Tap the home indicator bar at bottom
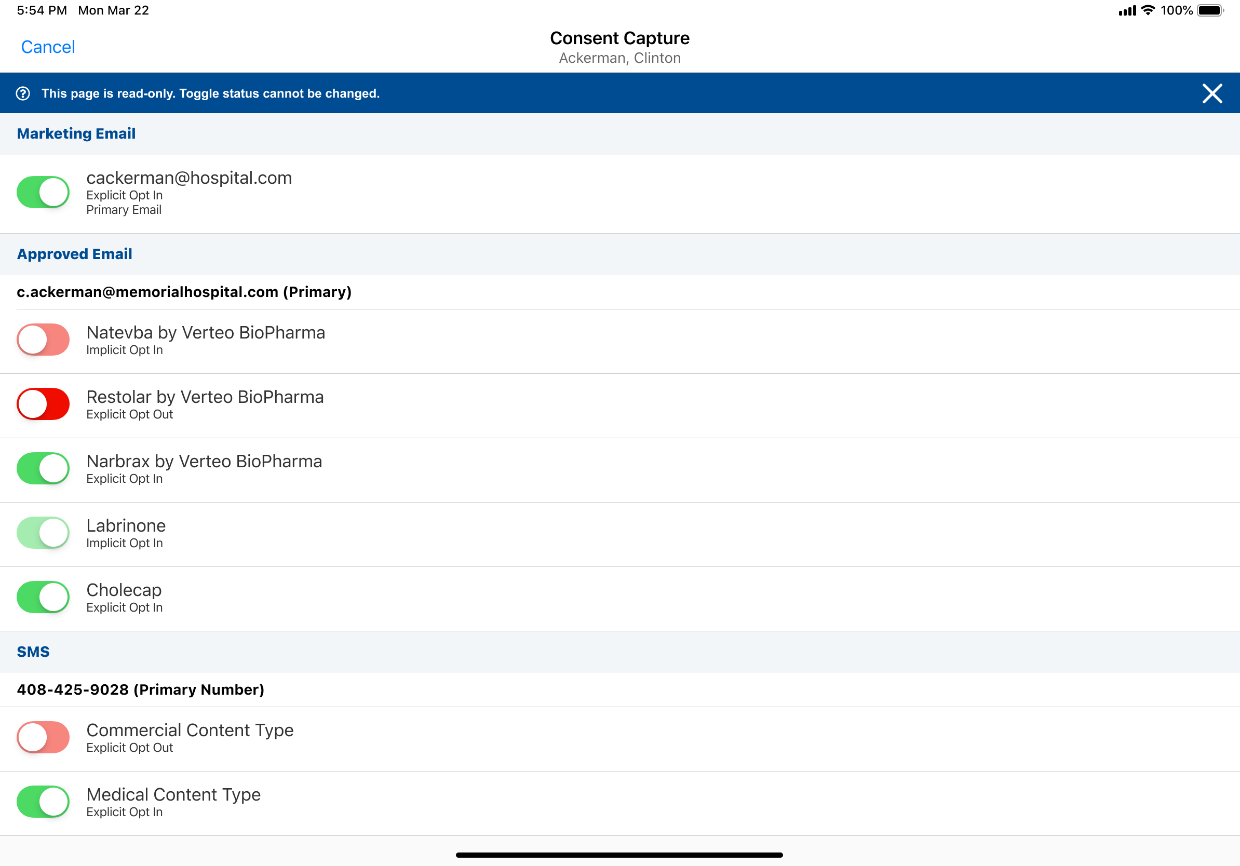Screen dimensions: 1240x866 619,855
